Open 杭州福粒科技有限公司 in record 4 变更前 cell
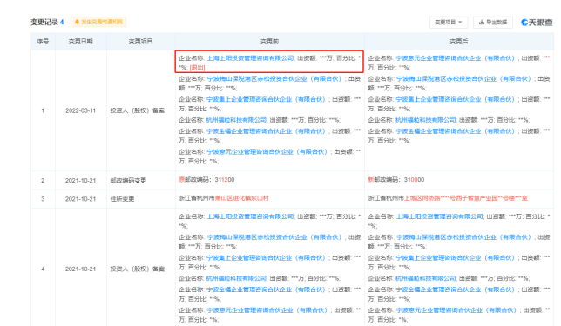 (236, 278)
